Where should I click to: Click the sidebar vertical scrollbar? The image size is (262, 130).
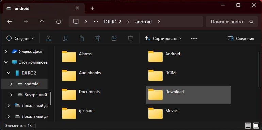pos(51,98)
